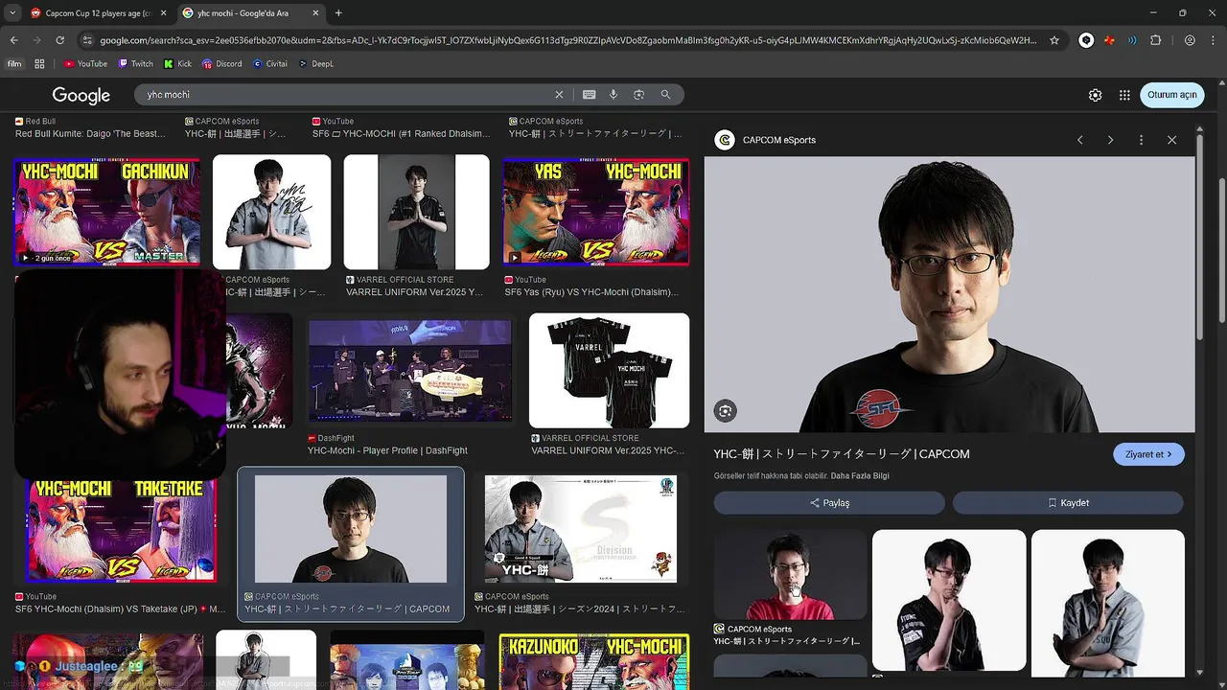
Task: Open a new browser tab
Action: (338, 12)
